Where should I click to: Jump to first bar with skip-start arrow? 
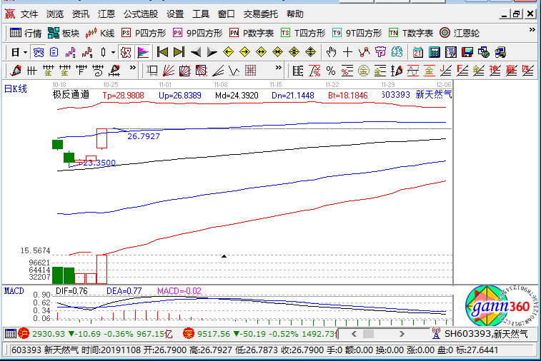(x=162, y=52)
